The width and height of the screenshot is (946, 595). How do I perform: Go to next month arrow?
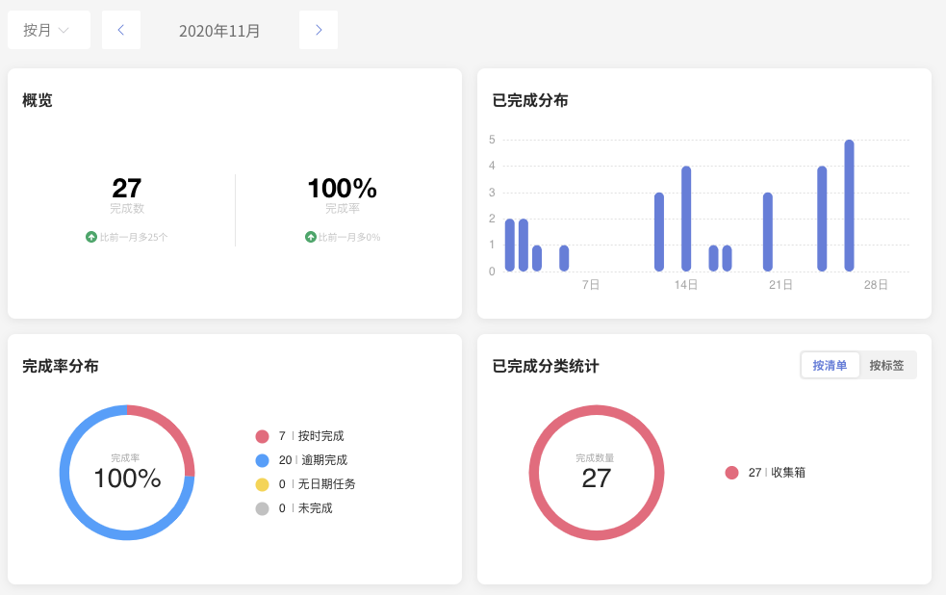tap(319, 30)
